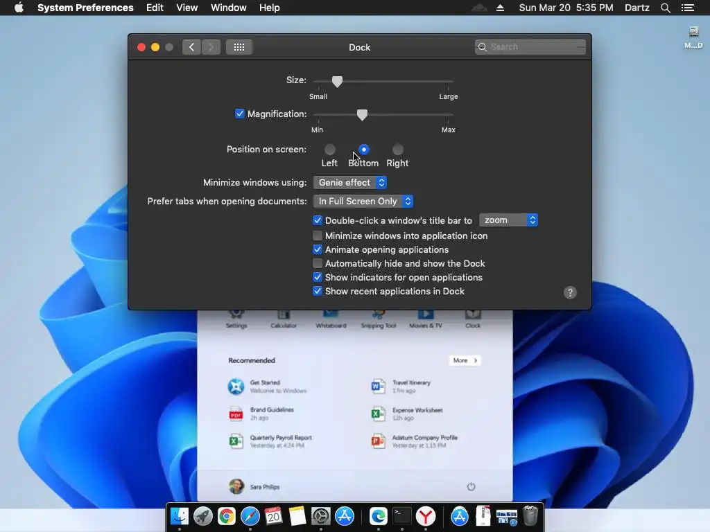This screenshot has height=532, width=710.
Task: Open Safari compass icon in Dock
Action: coord(250,516)
